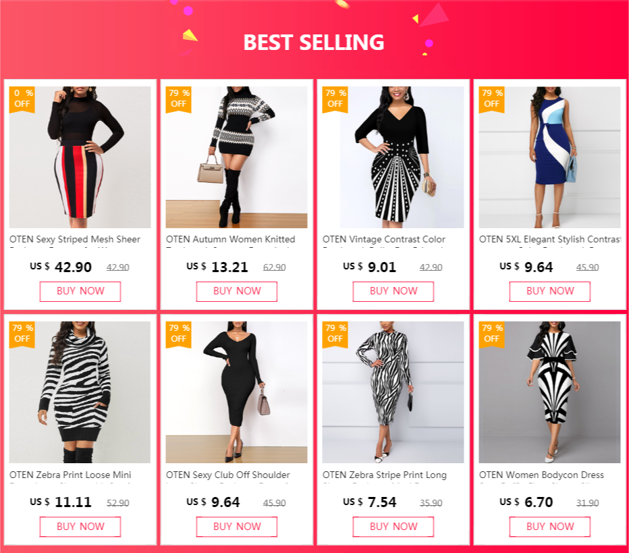
Task: Open the knitted sweater dress photo
Action: [236, 157]
